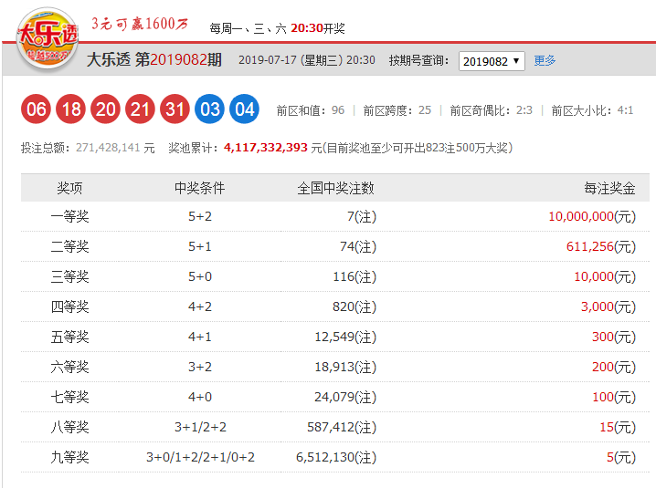Click the 一等奖 row label

pyautogui.click(x=69, y=216)
